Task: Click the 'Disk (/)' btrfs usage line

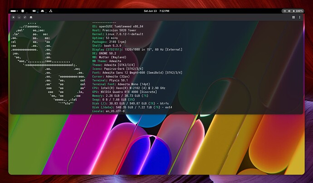Action: [x=130, y=103]
